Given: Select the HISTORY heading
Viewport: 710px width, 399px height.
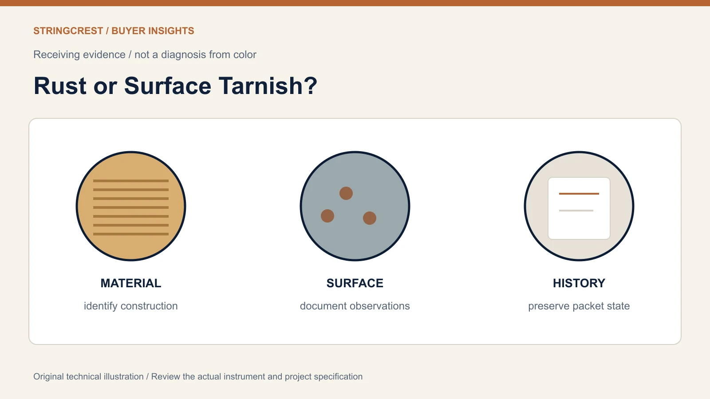Looking at the screenshot, I should tap(579, 283).
